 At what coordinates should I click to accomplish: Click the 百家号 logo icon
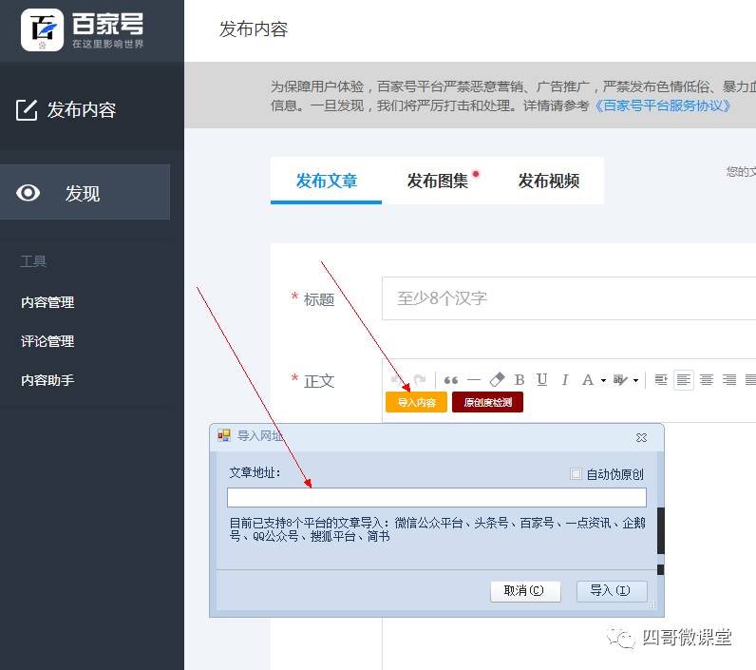point(42,29)
